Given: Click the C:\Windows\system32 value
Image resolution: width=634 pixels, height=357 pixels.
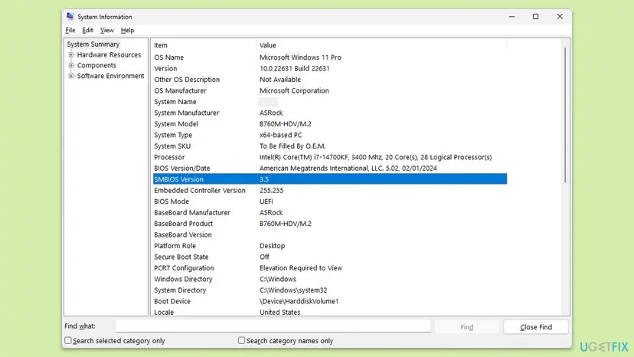Looking at the screenshot, I should coord(293,290).
